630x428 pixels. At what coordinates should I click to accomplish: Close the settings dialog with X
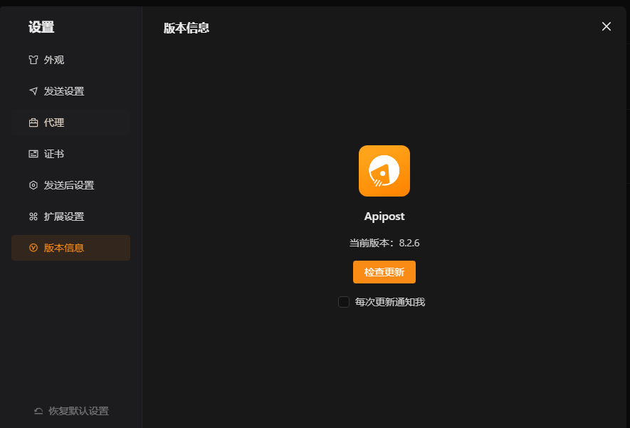(607, 26)
